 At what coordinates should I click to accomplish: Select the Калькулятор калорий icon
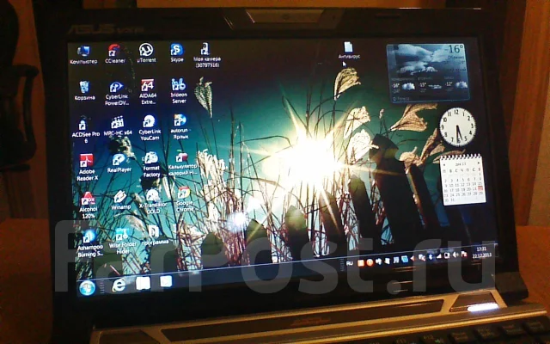coord(182,163)
